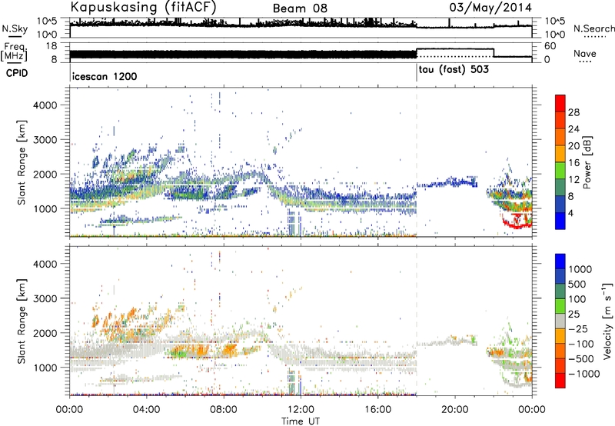
Task: Click the Power colorbar segment between 20 and 24
Action: pos(560,137)
